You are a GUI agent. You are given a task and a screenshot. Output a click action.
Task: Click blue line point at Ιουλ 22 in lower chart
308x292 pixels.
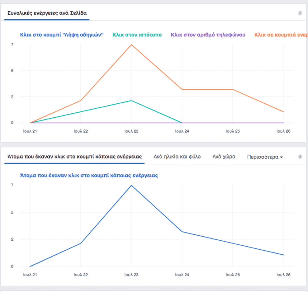[x=81, y=243]
